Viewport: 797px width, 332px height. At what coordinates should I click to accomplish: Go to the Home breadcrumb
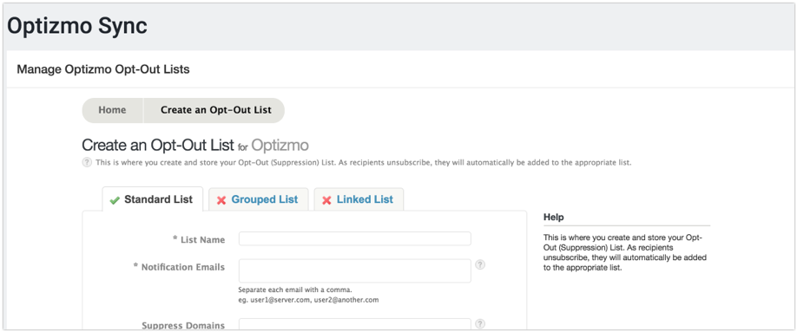112,110
